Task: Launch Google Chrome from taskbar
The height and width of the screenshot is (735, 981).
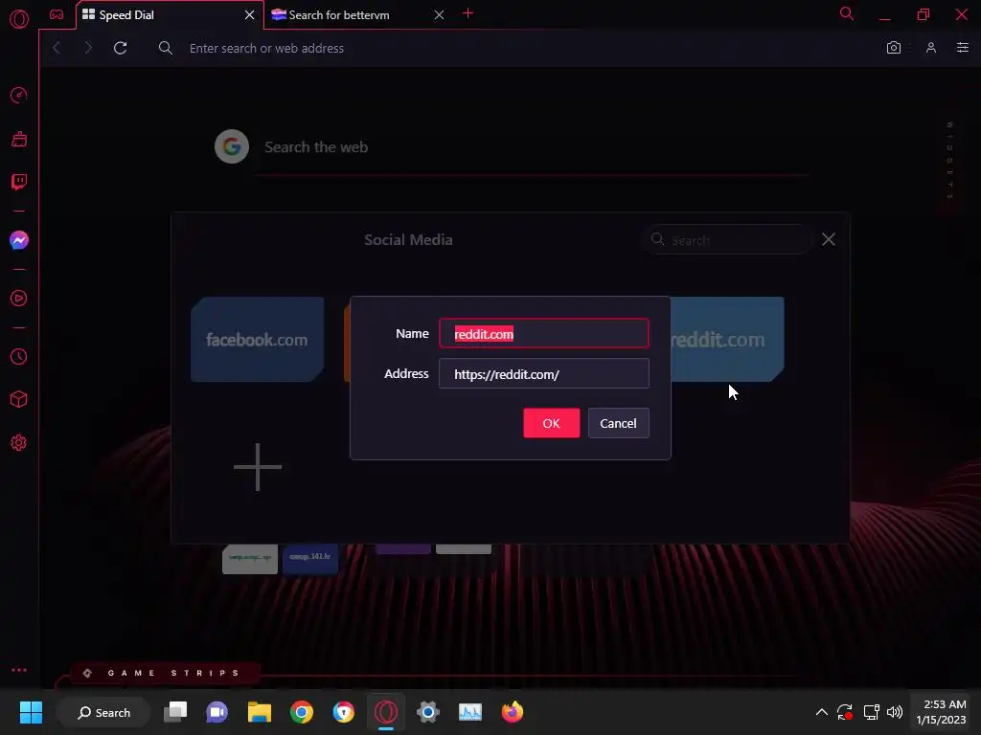Action: point(301,712)
